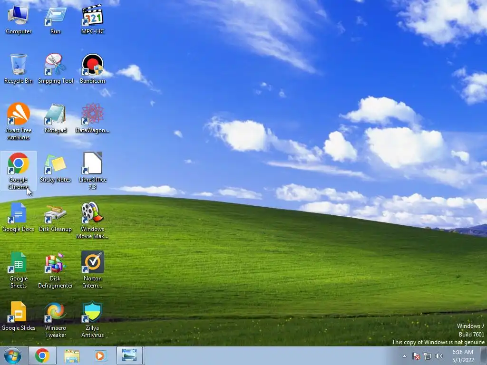The width and height of the screenshot is (487, 365).
Task: Select the LibreOffice 7.3 shortcut
Action: pyautogui.click(x=93, y=171)
